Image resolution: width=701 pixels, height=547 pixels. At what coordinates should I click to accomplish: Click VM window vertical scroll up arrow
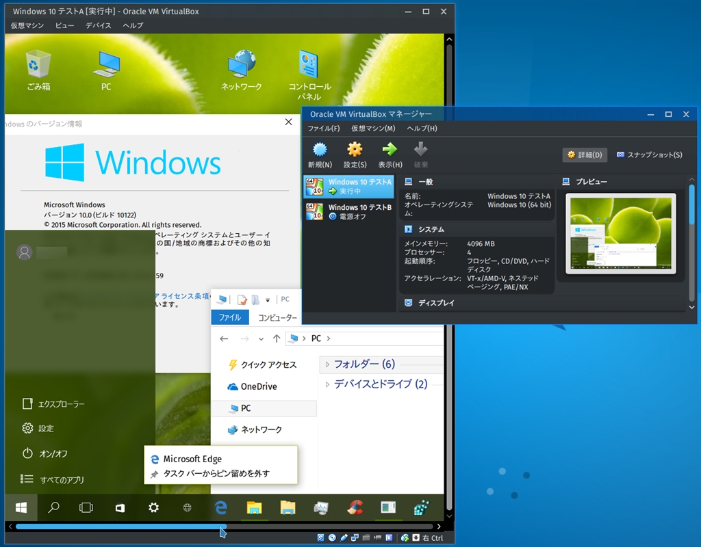click(x=449, y=39)
